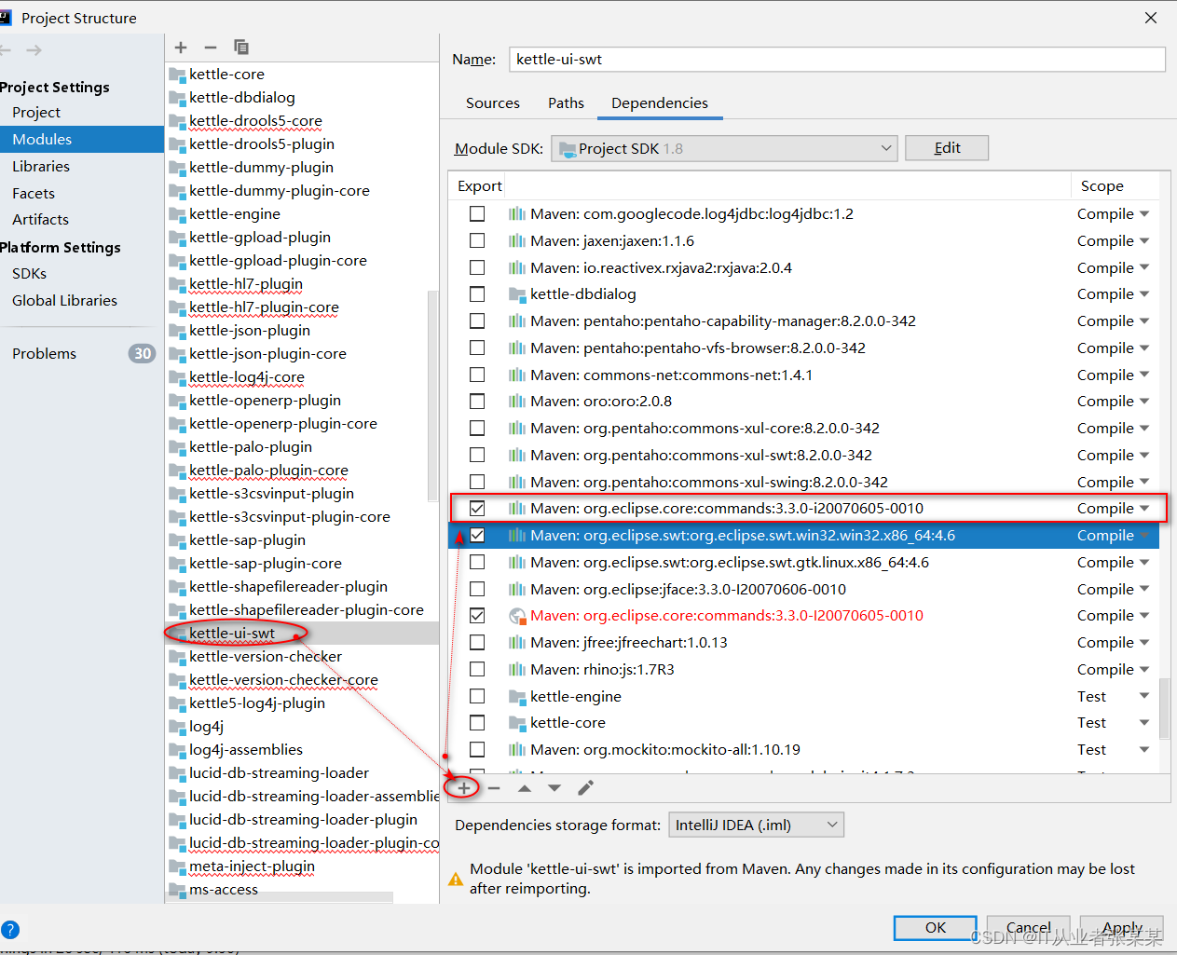Switch to the Dependencies tab
The height and width of the screenshot is (955, 1177).
pos(660,103)
